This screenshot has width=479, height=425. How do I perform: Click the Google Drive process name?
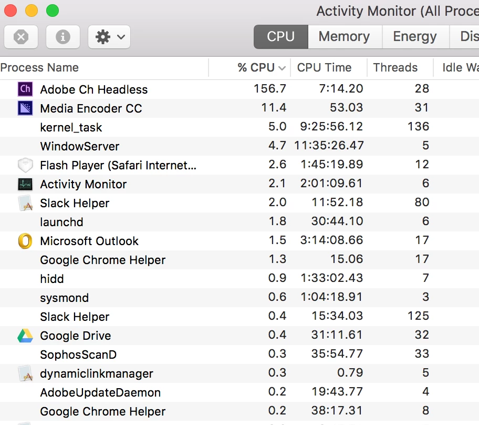[76, 336]
